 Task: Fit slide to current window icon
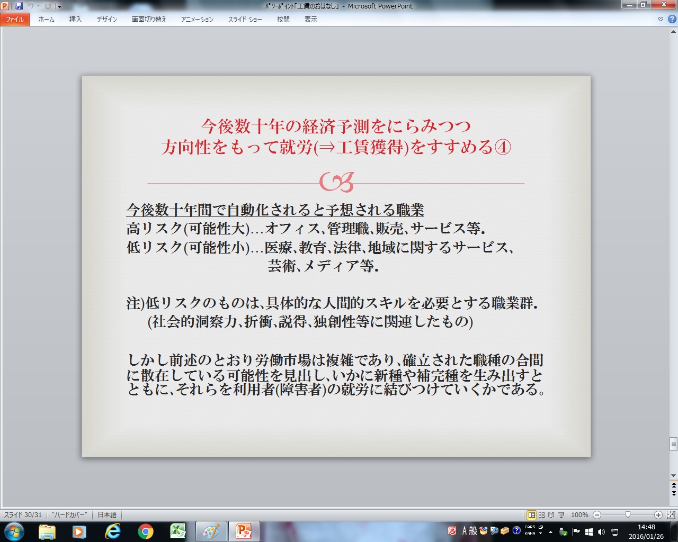pyautogui.click(x=671, y=514)
